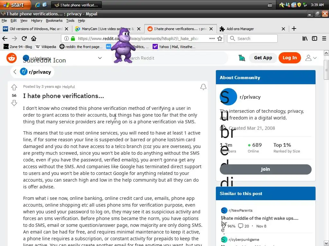
Task: Open the Help menu
Action: pos(81,20)
